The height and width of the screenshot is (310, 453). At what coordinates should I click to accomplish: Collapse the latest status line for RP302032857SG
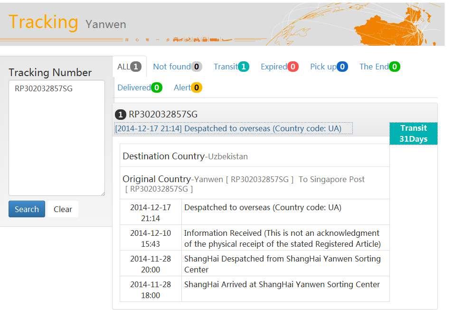pos(234,128)
